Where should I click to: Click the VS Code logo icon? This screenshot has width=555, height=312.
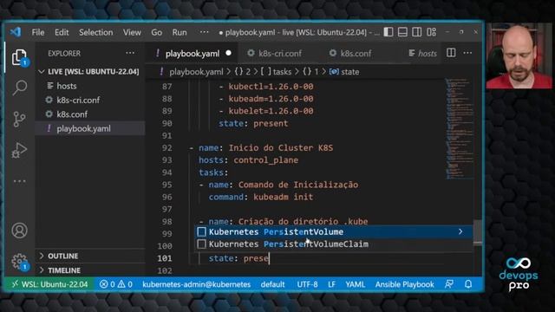click(x=16, y=32)
